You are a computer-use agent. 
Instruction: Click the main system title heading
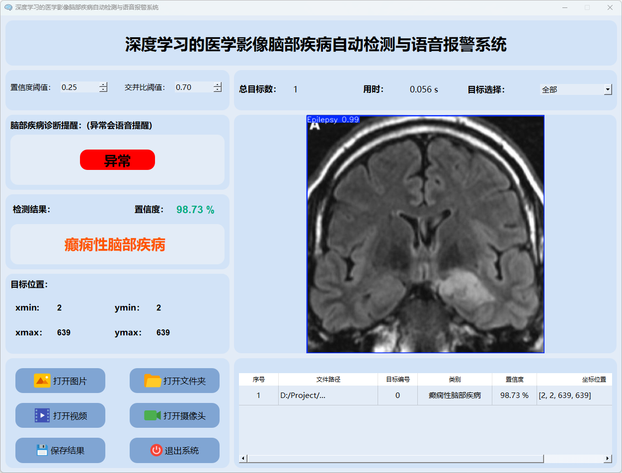[x=316, y=44]
